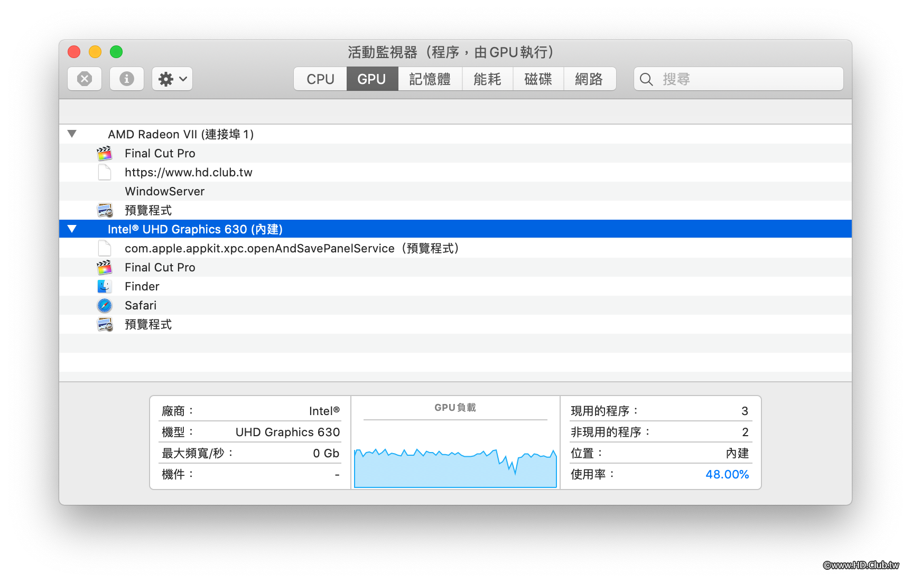This screenshot has height=583, width=911.
Task: Switch to the 磁碟 tab
Action: (538, 79)
